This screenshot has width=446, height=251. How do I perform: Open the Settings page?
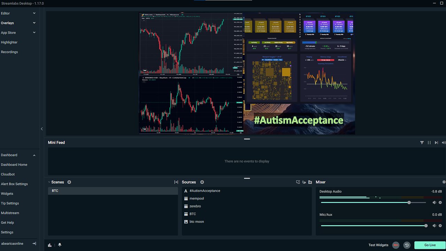[x=7, y=232]
